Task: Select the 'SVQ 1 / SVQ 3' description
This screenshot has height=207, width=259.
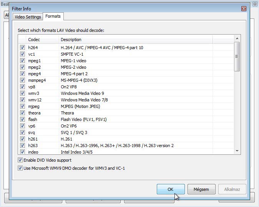Action: pos(74,132)
